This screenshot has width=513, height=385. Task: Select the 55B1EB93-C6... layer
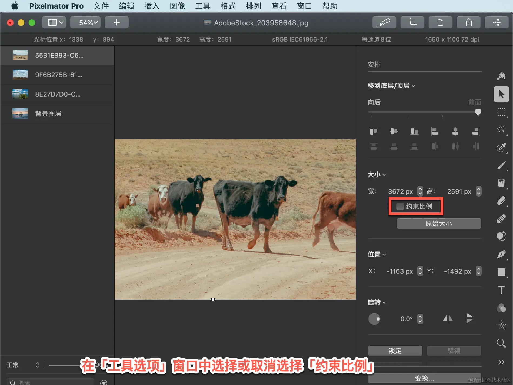(57, 55)
